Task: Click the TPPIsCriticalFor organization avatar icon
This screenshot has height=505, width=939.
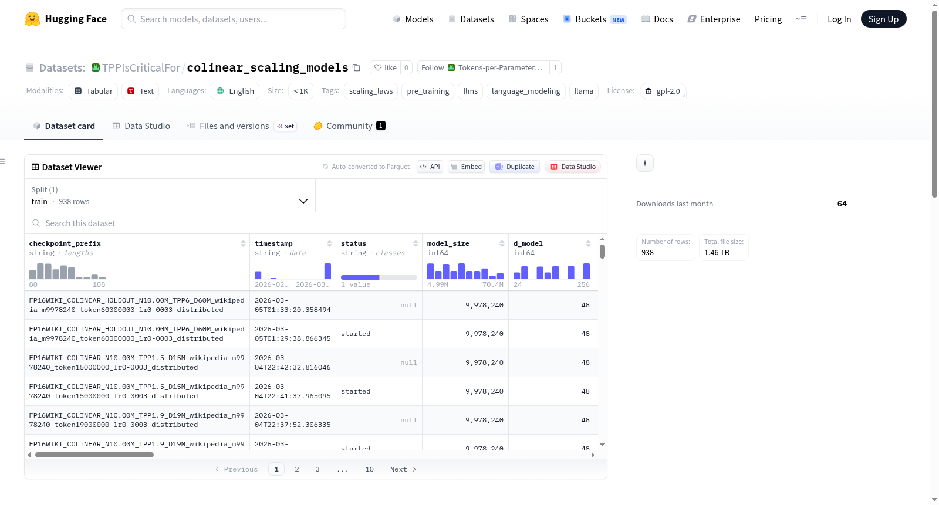Action: coord(96,67)
